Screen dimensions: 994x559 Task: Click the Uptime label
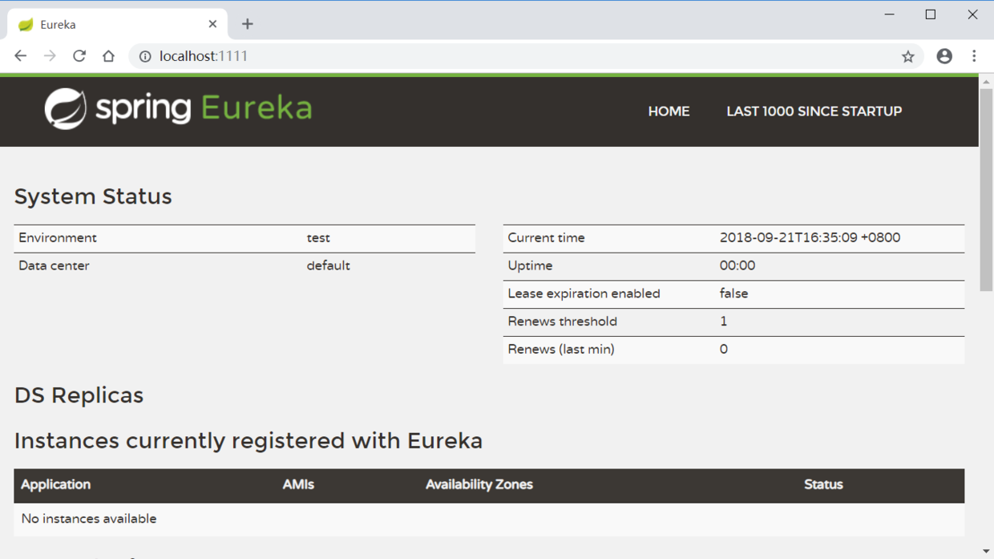pyautogui.click(x=530, y=265)
